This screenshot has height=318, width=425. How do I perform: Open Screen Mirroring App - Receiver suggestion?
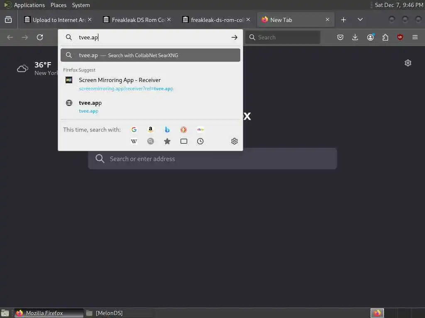coord(150,84)
